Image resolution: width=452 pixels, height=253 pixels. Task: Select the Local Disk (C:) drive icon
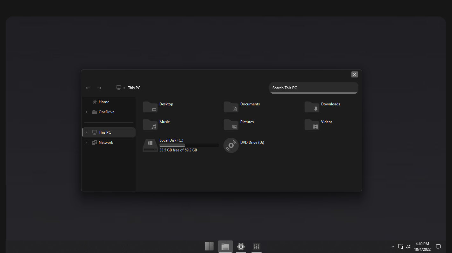pyautogui.click(x=150, y=145)
